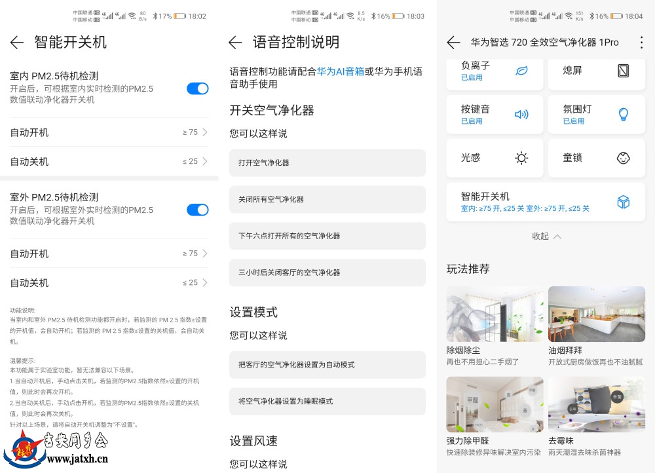655x473 pixels.
Task: Select 打开空气净化器 voice command
Action: click(327, 162)
